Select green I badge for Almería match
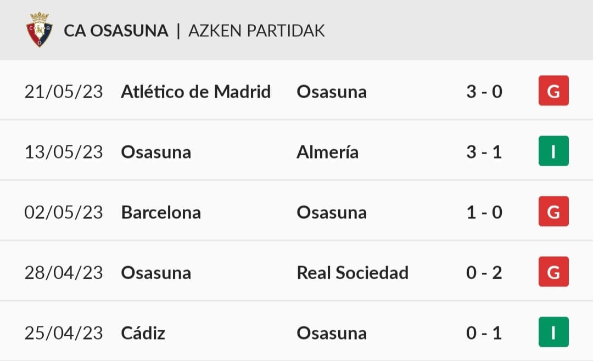The width and height of the screenshot is (593, 361). pos(553,151)
